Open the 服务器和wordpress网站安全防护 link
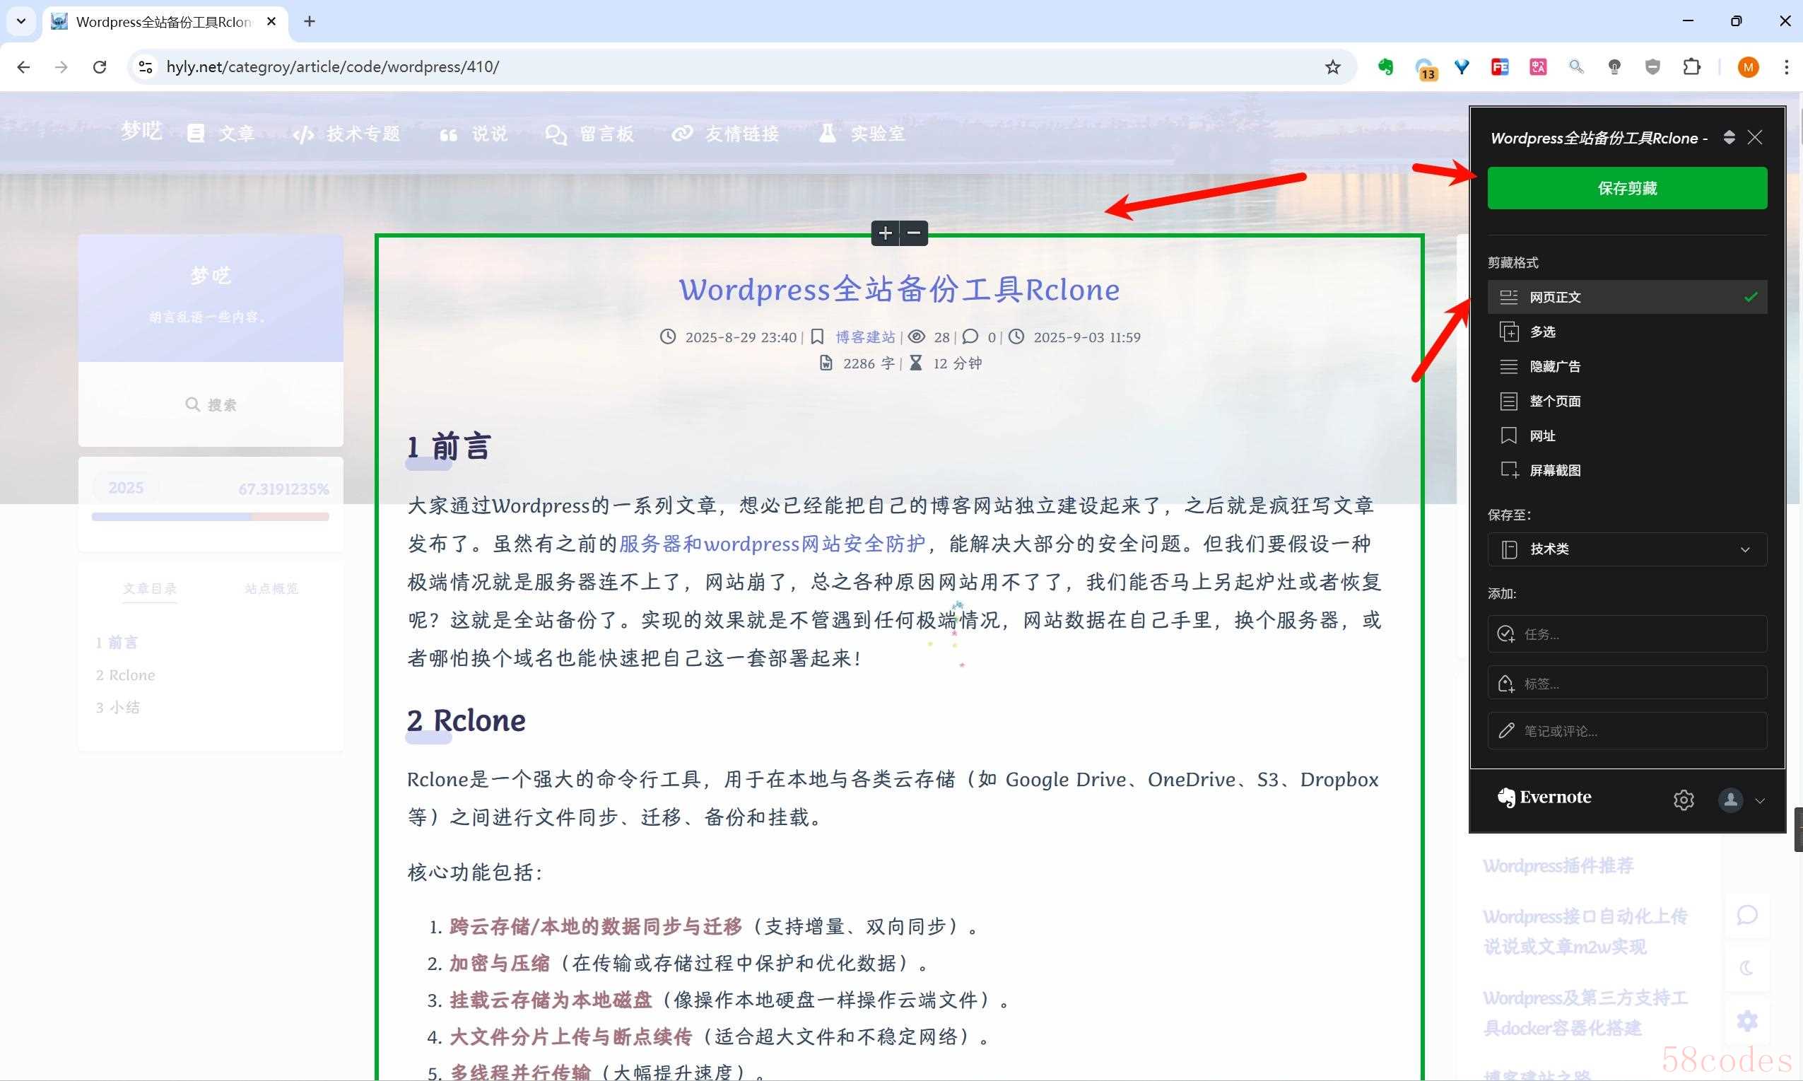This screenshot has width=1803, height=1081. click(x=772, y=544)
